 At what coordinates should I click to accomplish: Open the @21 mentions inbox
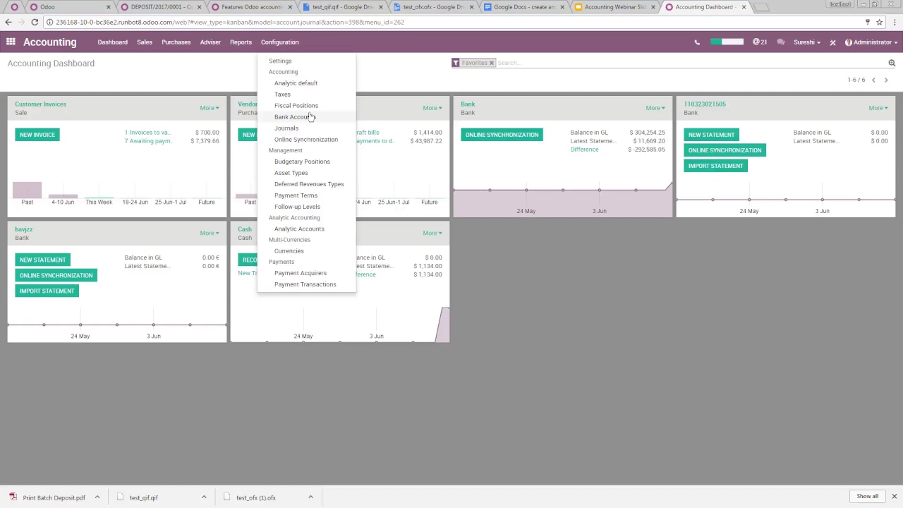click(760, 42)
